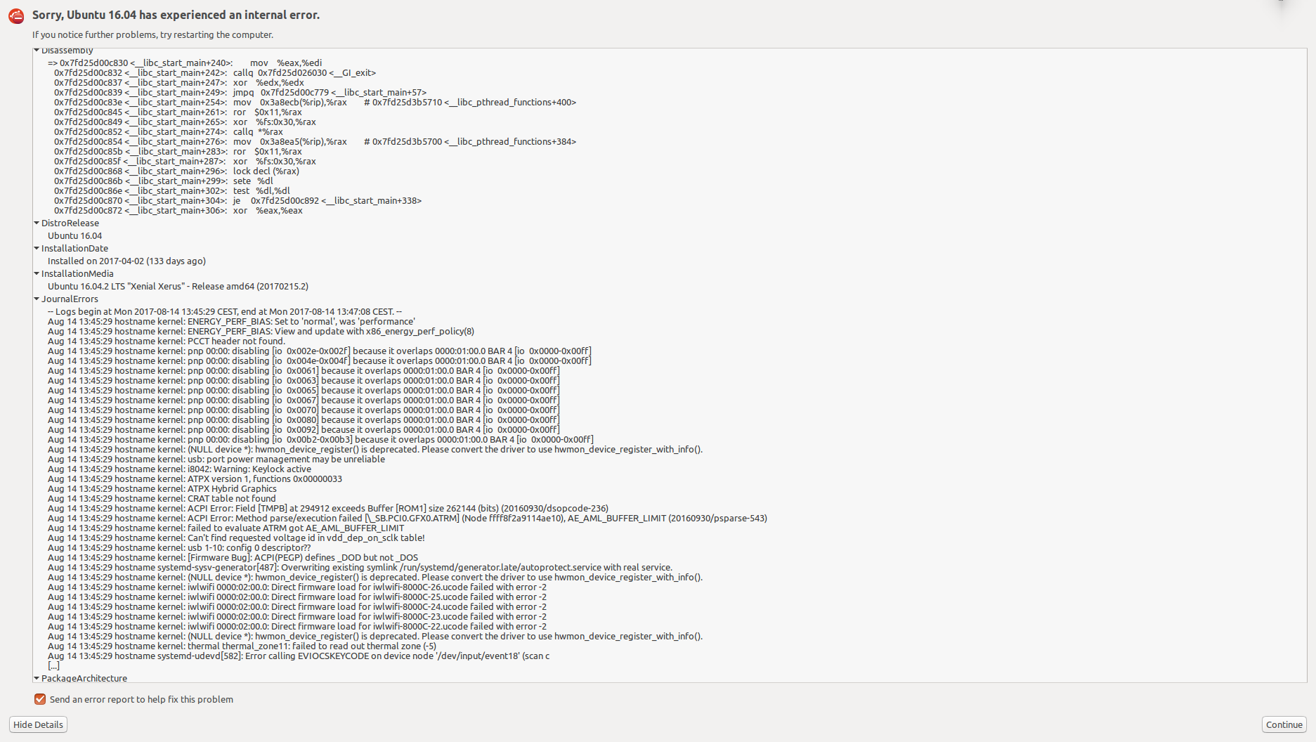Collapse the DistroRelease section
The height and width of the screenshot is (742, 1316).
point(37,223)
